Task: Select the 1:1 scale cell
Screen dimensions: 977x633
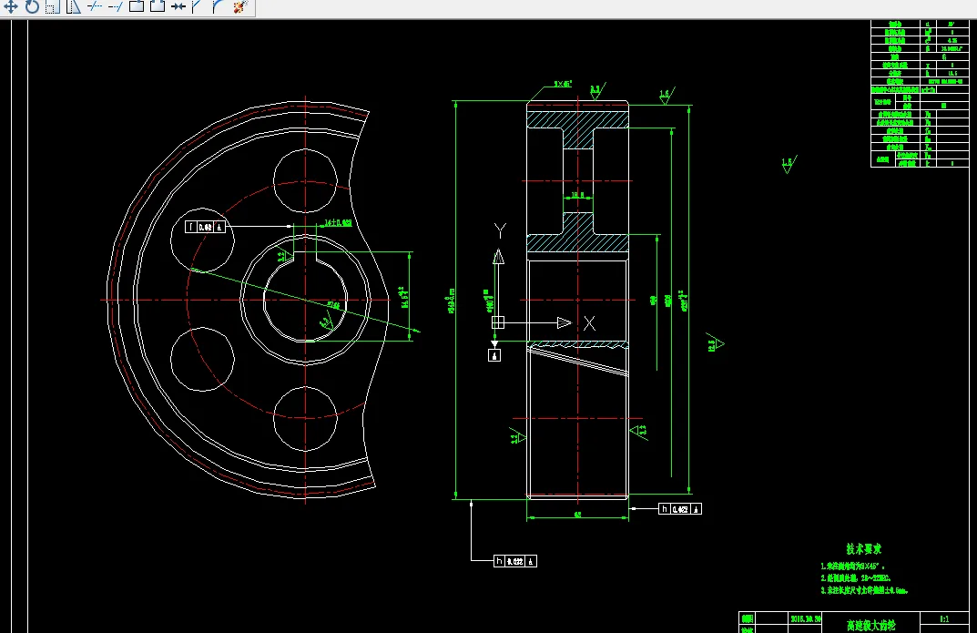Action: [x=944, y=619]
